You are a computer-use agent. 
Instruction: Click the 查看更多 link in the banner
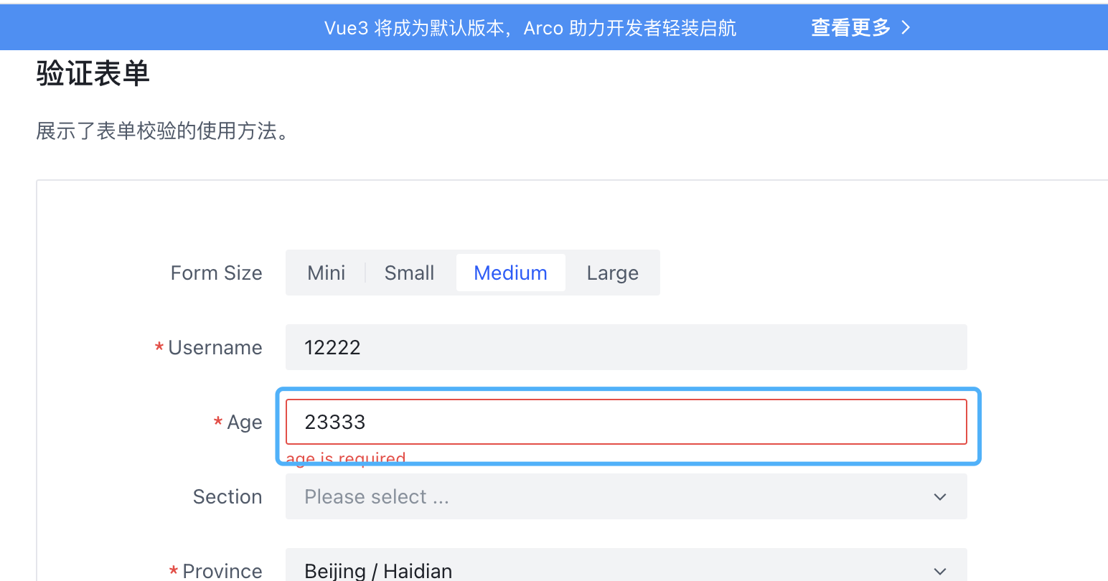850,27
